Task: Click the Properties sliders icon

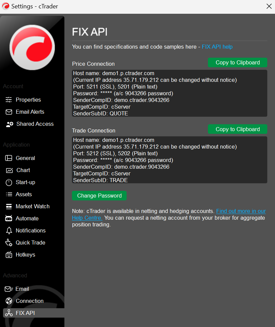Action: pyautogui.click(x=9, y=100)
